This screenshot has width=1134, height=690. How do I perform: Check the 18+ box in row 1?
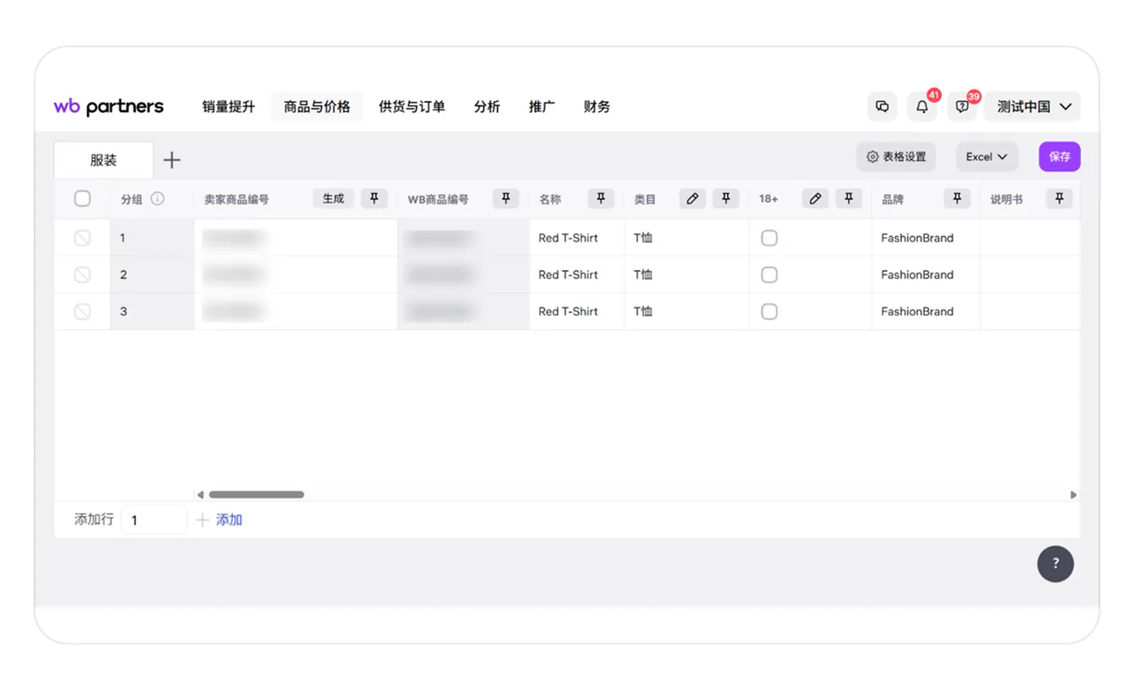769,238
